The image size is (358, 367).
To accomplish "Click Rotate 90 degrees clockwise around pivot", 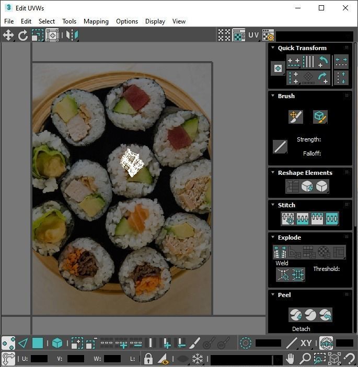I will (323, 78).
